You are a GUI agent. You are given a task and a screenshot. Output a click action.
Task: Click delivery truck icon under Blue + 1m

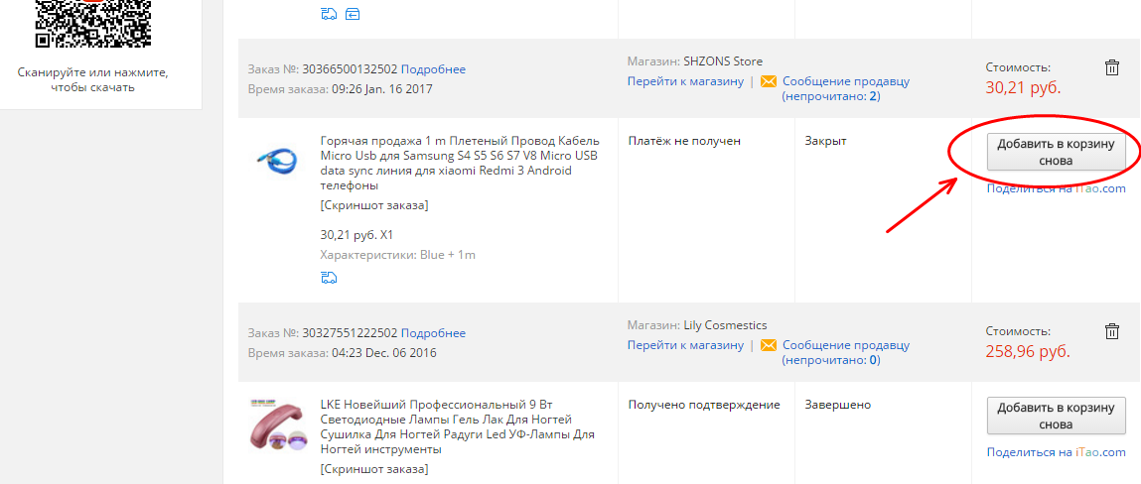(x=329, y=277)
